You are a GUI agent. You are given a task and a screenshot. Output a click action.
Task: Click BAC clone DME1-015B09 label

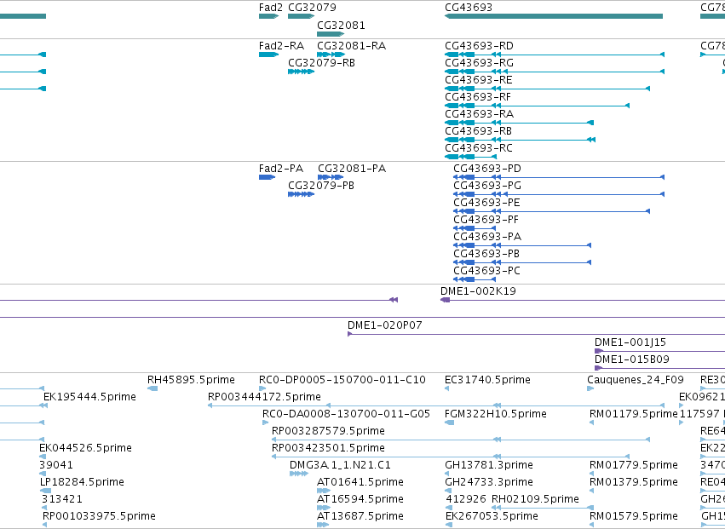coord(631,359)
